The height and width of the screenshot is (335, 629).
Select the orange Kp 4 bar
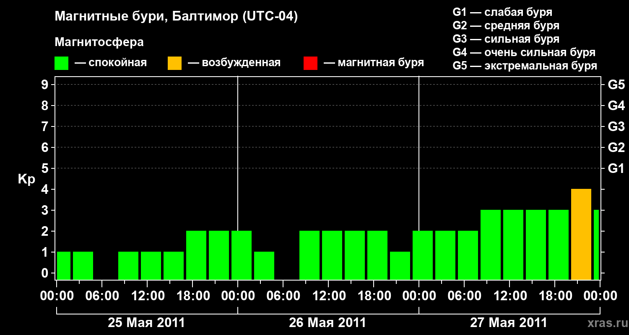point(581,234)
